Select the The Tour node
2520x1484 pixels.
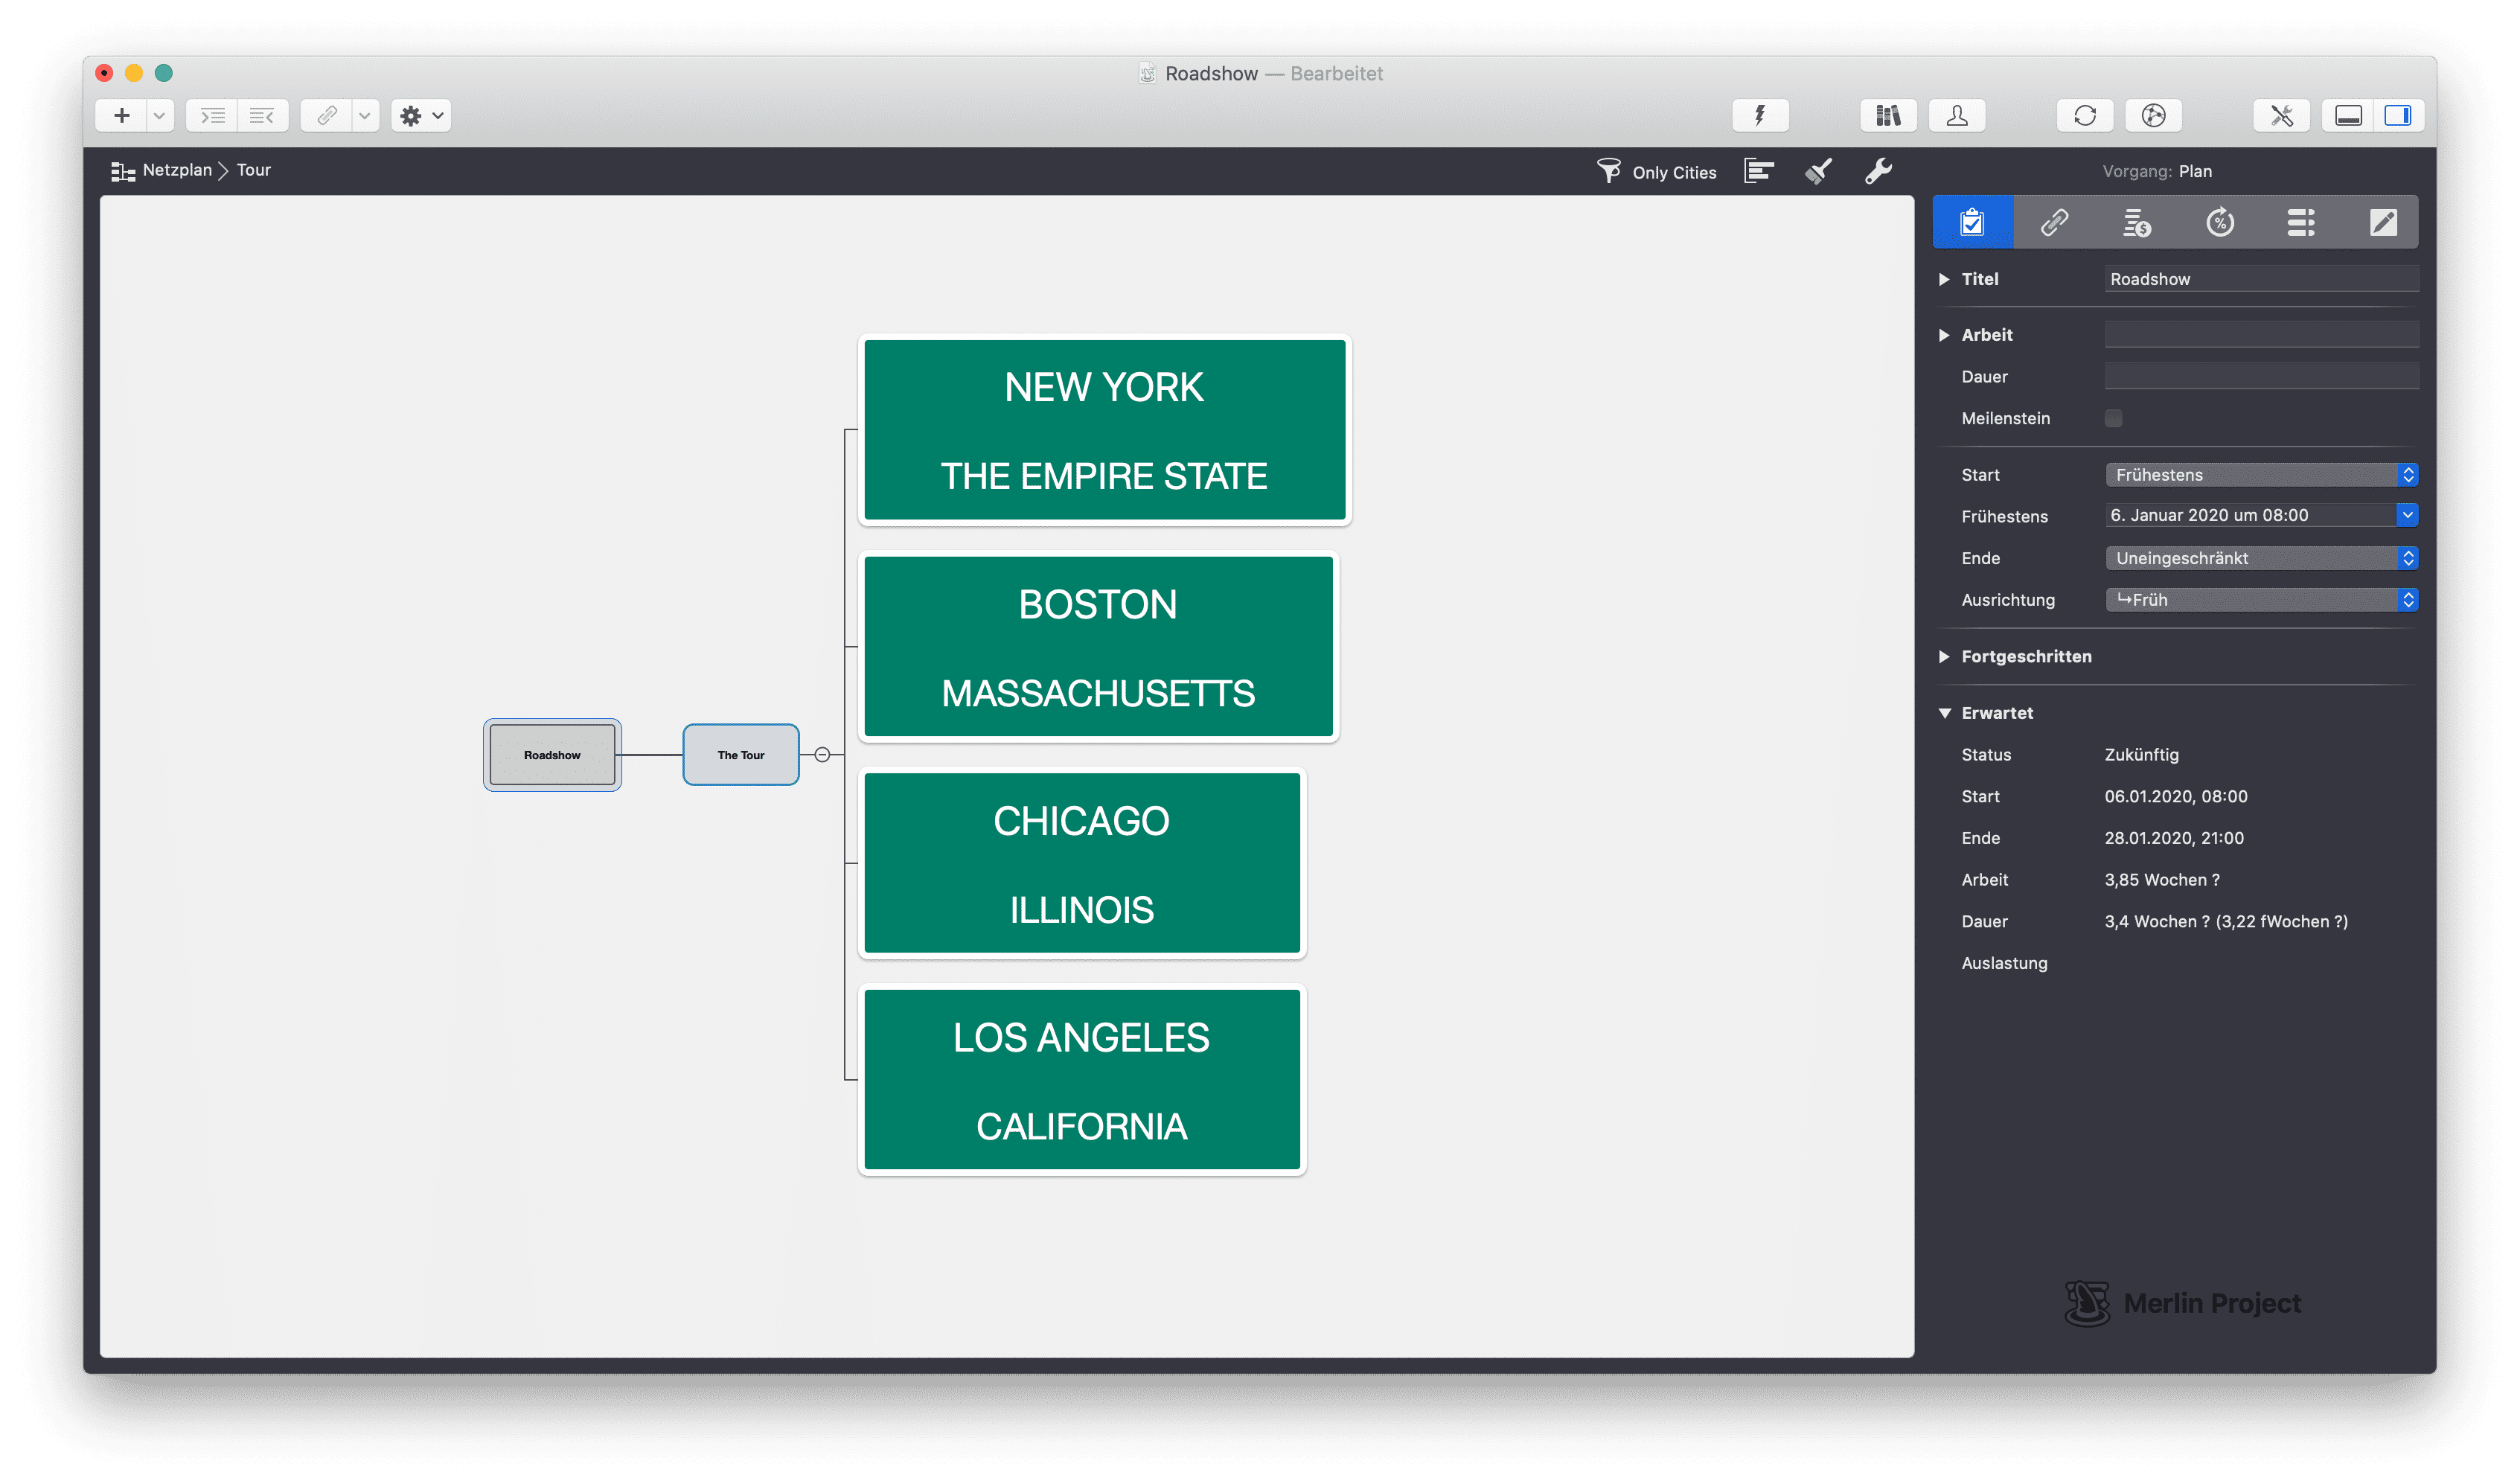[740, 755]
